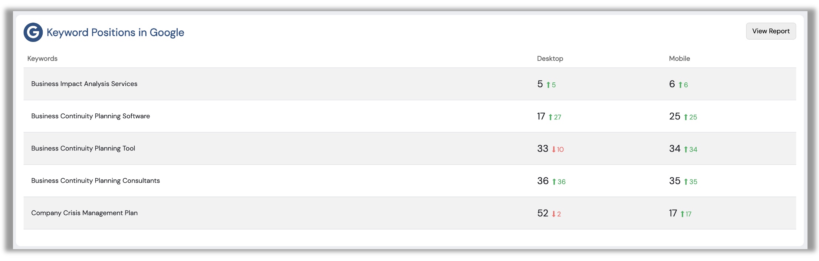This screenshot has width=819, height=261.
Task: Click the green up arrow beside desktop rank 36
Action: [x=554, y=182]
